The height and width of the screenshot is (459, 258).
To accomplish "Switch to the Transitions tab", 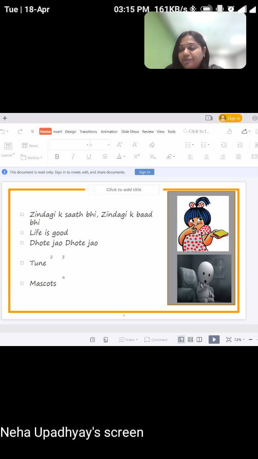I will click(x=88, y=132).
